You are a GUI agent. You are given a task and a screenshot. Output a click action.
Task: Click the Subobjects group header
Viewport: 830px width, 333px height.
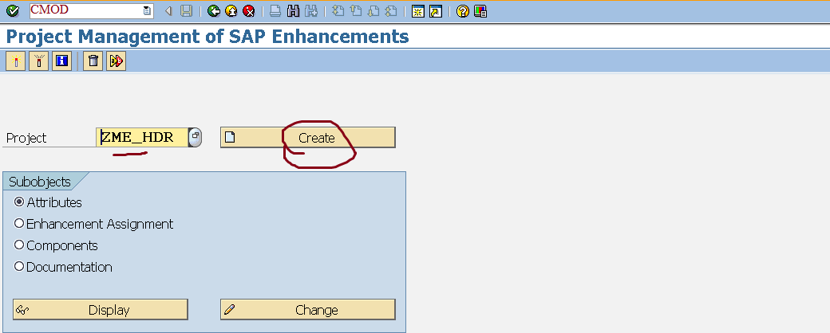[40, 182]
